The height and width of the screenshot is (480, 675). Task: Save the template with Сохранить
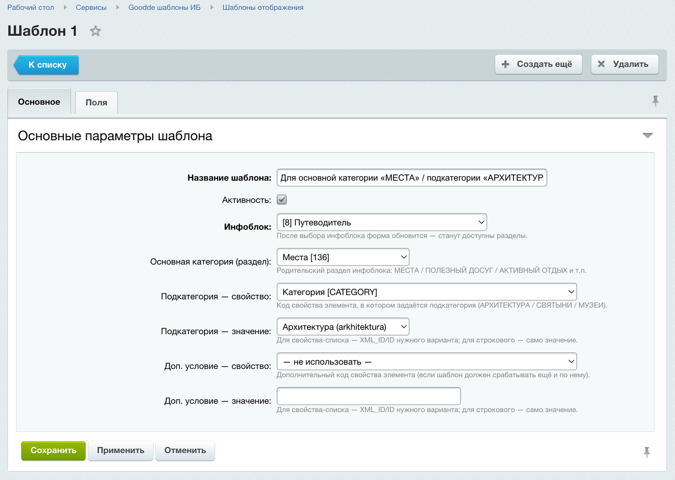(53, 451)
